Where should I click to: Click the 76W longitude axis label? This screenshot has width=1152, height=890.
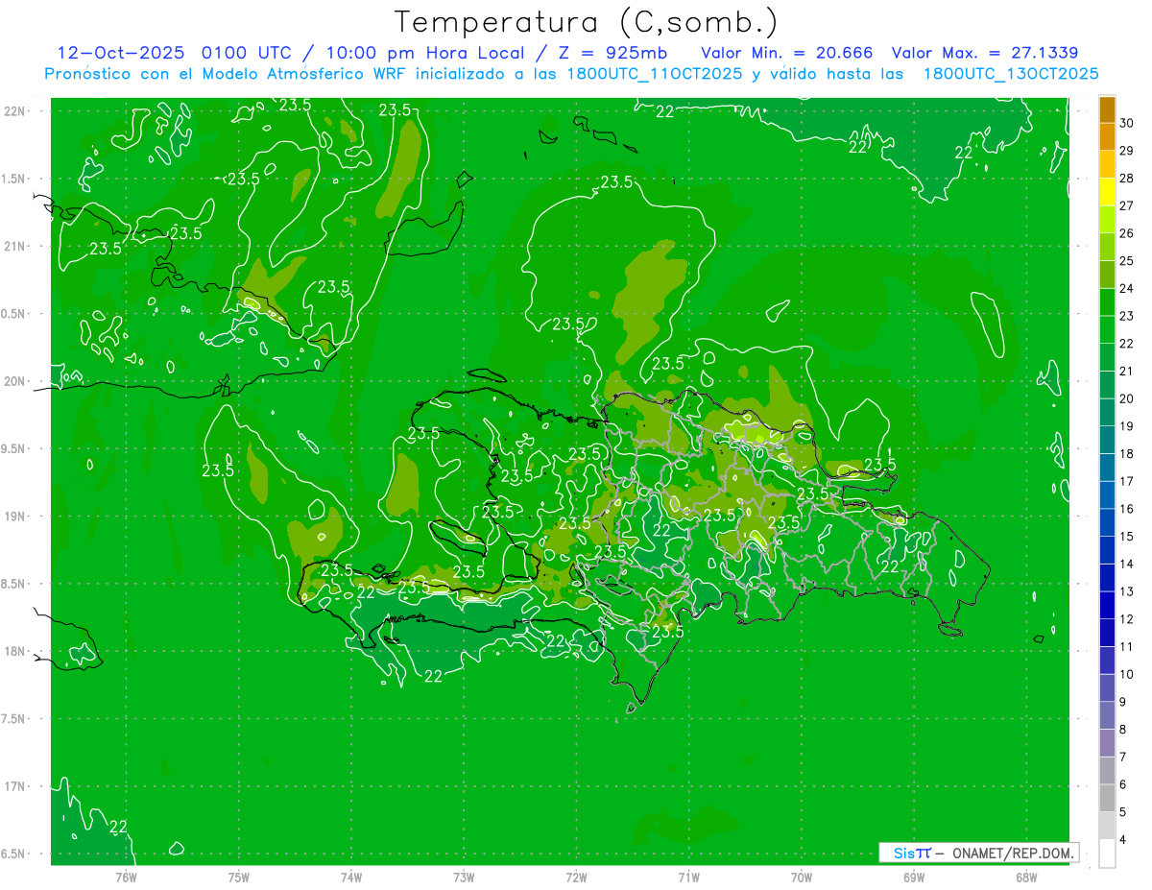pyautogui.click(x=126, y=878)
